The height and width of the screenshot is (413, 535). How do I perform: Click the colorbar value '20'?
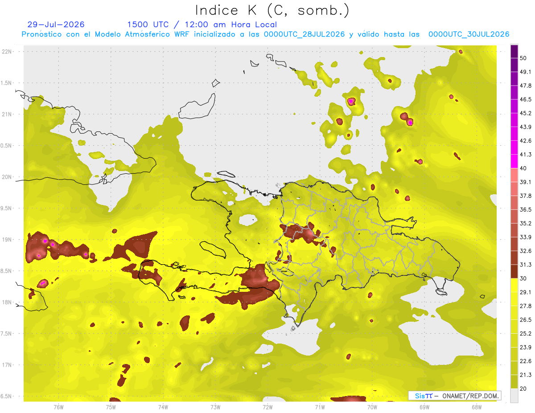523,389
